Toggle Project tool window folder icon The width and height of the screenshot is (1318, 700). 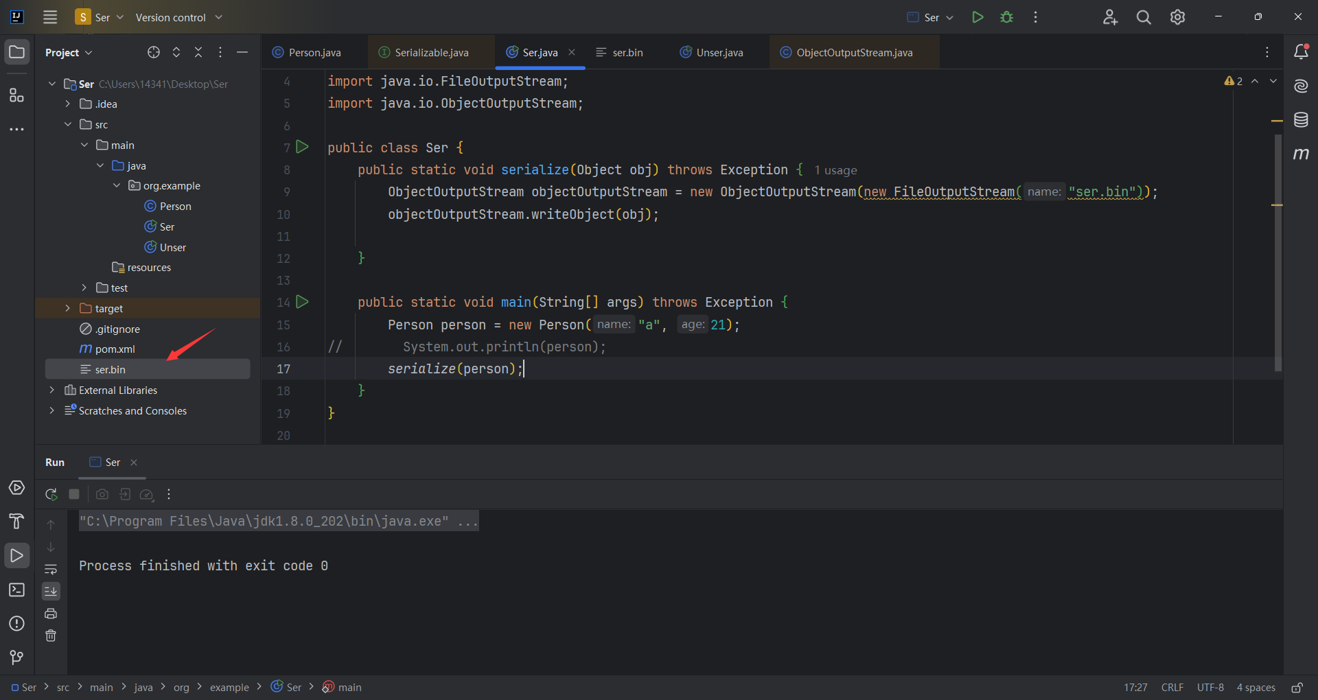tap(16, 52)
